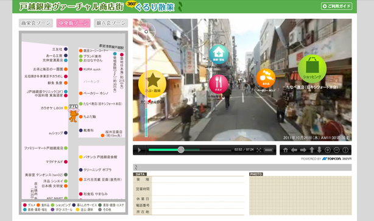
Task: Select the 中央街ゾーン tab
Action: click(73, 23)
